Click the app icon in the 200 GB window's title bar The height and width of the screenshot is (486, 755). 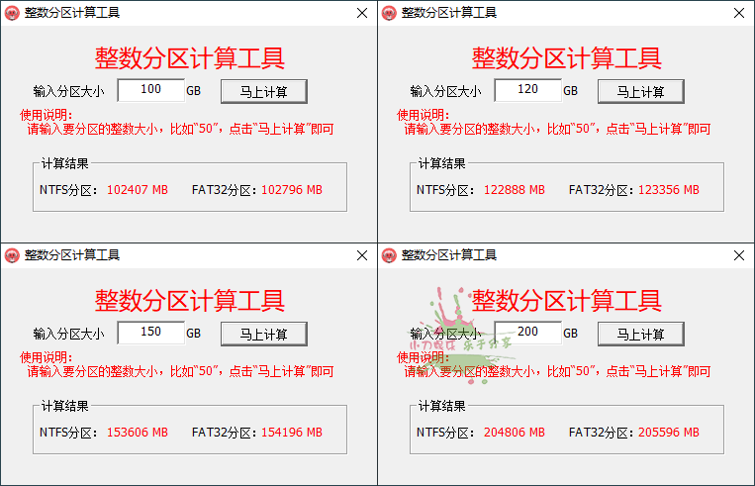389,255
